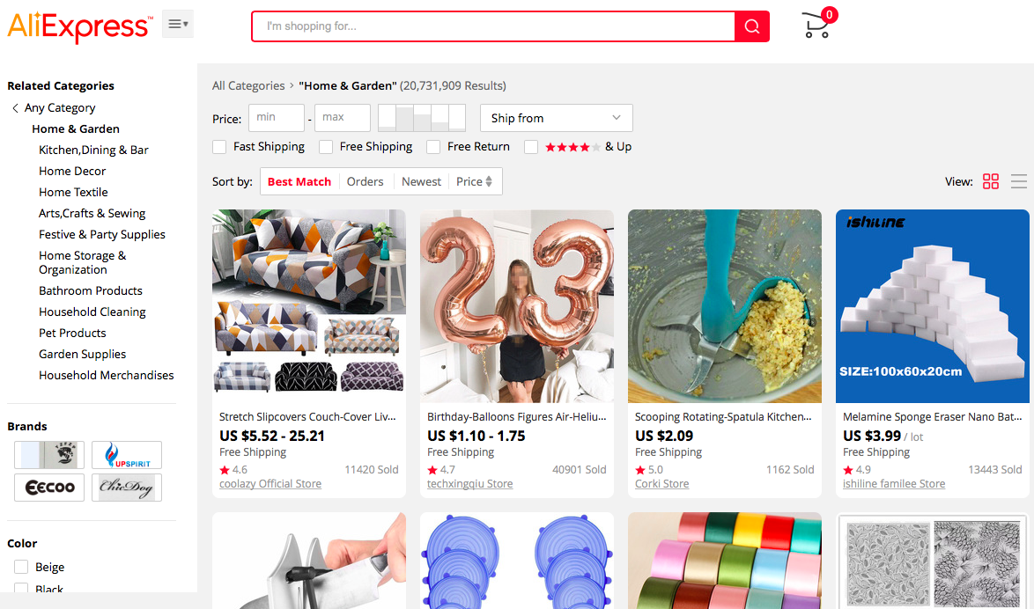Sort by Newest tab
Image resolution: width=1034 pixels, height=609 pixels.
pos(421,181)
